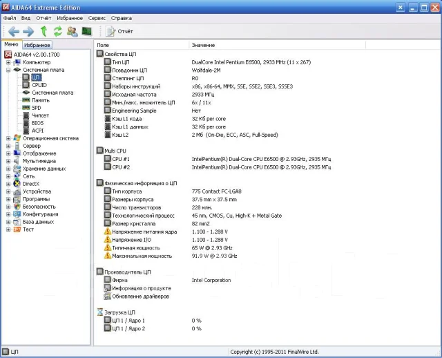Screen dimensions: 442x358
Task: Switch to the Избранное tab in side panel
Action: (x=37, y=45)
